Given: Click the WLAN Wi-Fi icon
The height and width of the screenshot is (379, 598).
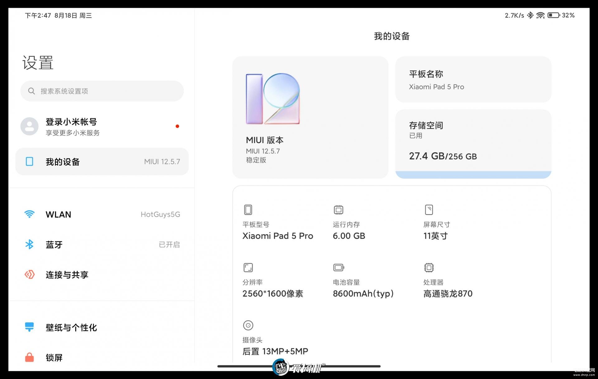Looking at the screenshot, I should coord(30,214).
